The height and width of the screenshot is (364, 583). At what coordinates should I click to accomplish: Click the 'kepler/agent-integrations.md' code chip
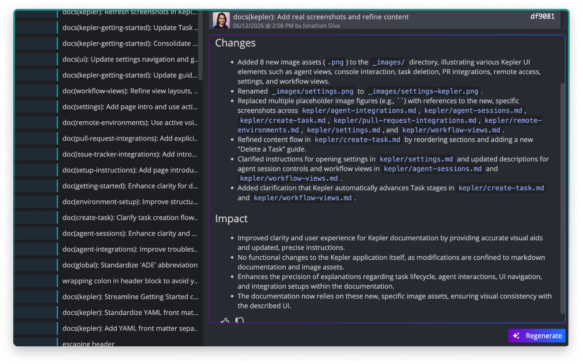point(359,111)
